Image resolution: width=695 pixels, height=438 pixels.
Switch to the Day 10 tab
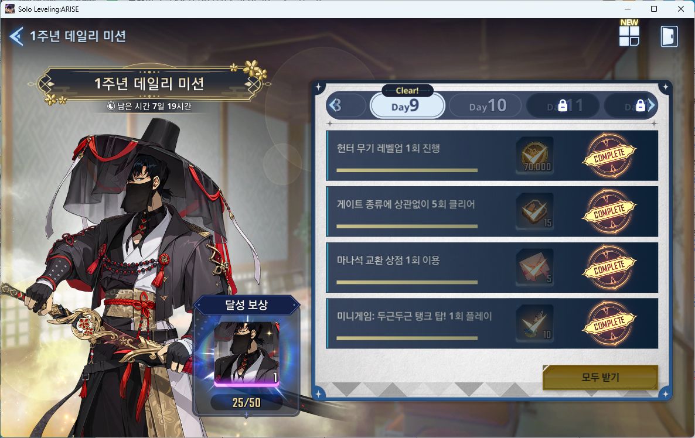486,106
